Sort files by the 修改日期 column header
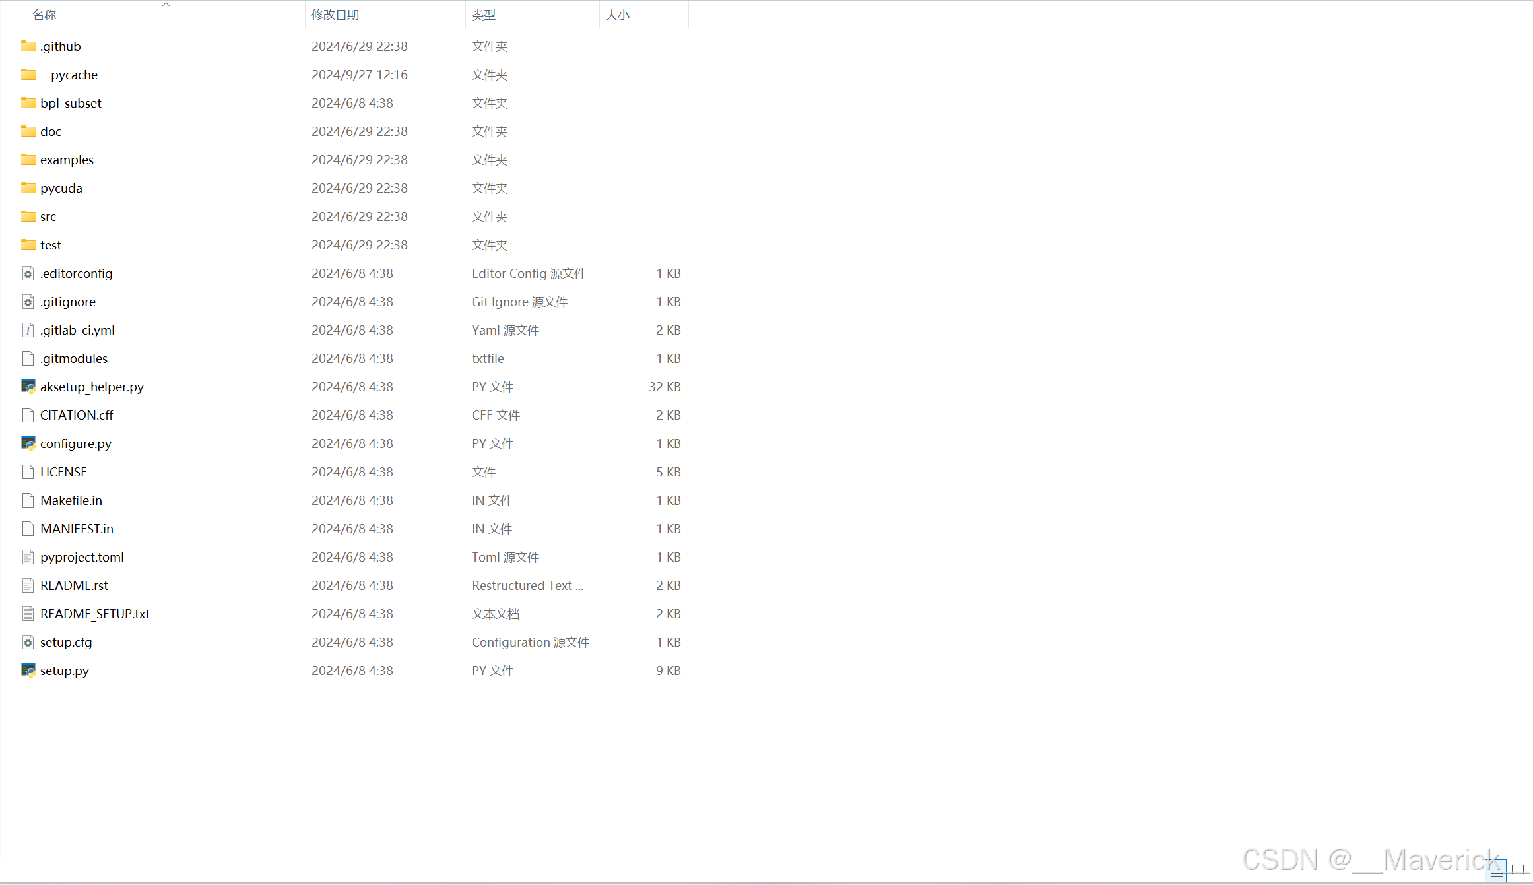 pos(335,15)
